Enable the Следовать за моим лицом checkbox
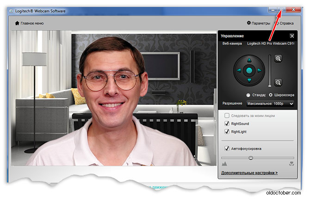The image size is (310, 200). pyautogui.click(x=227, y=115)
